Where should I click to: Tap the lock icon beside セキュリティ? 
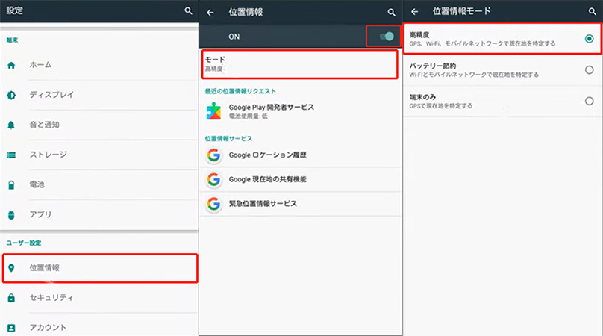coord(11,297)
